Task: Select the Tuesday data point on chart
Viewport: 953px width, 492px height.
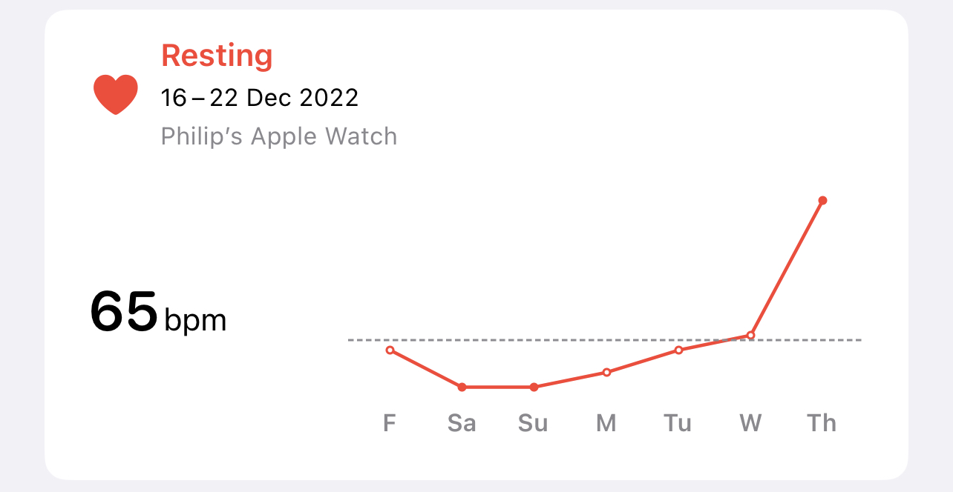Action: pos(678,350)
